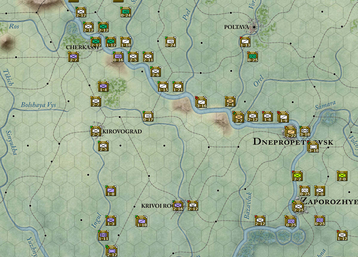Select the orange 2-4 counter
The image size is (358, 257).
230,102
